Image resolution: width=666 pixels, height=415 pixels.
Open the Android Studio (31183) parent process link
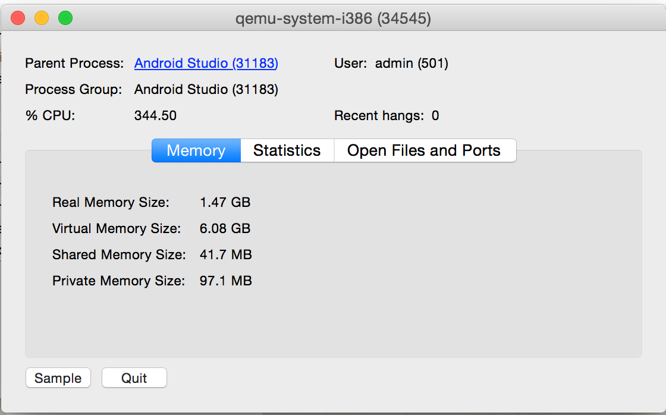click(206, 63)
